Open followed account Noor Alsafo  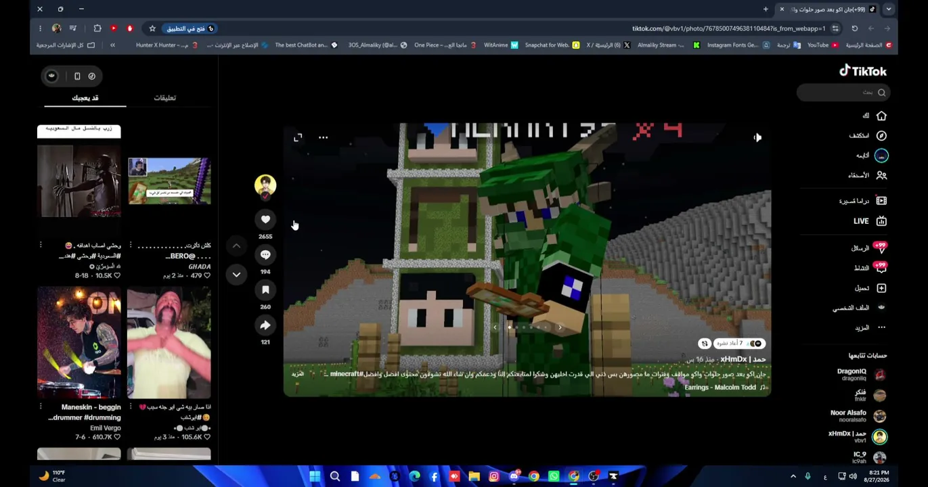click(858, 416)
